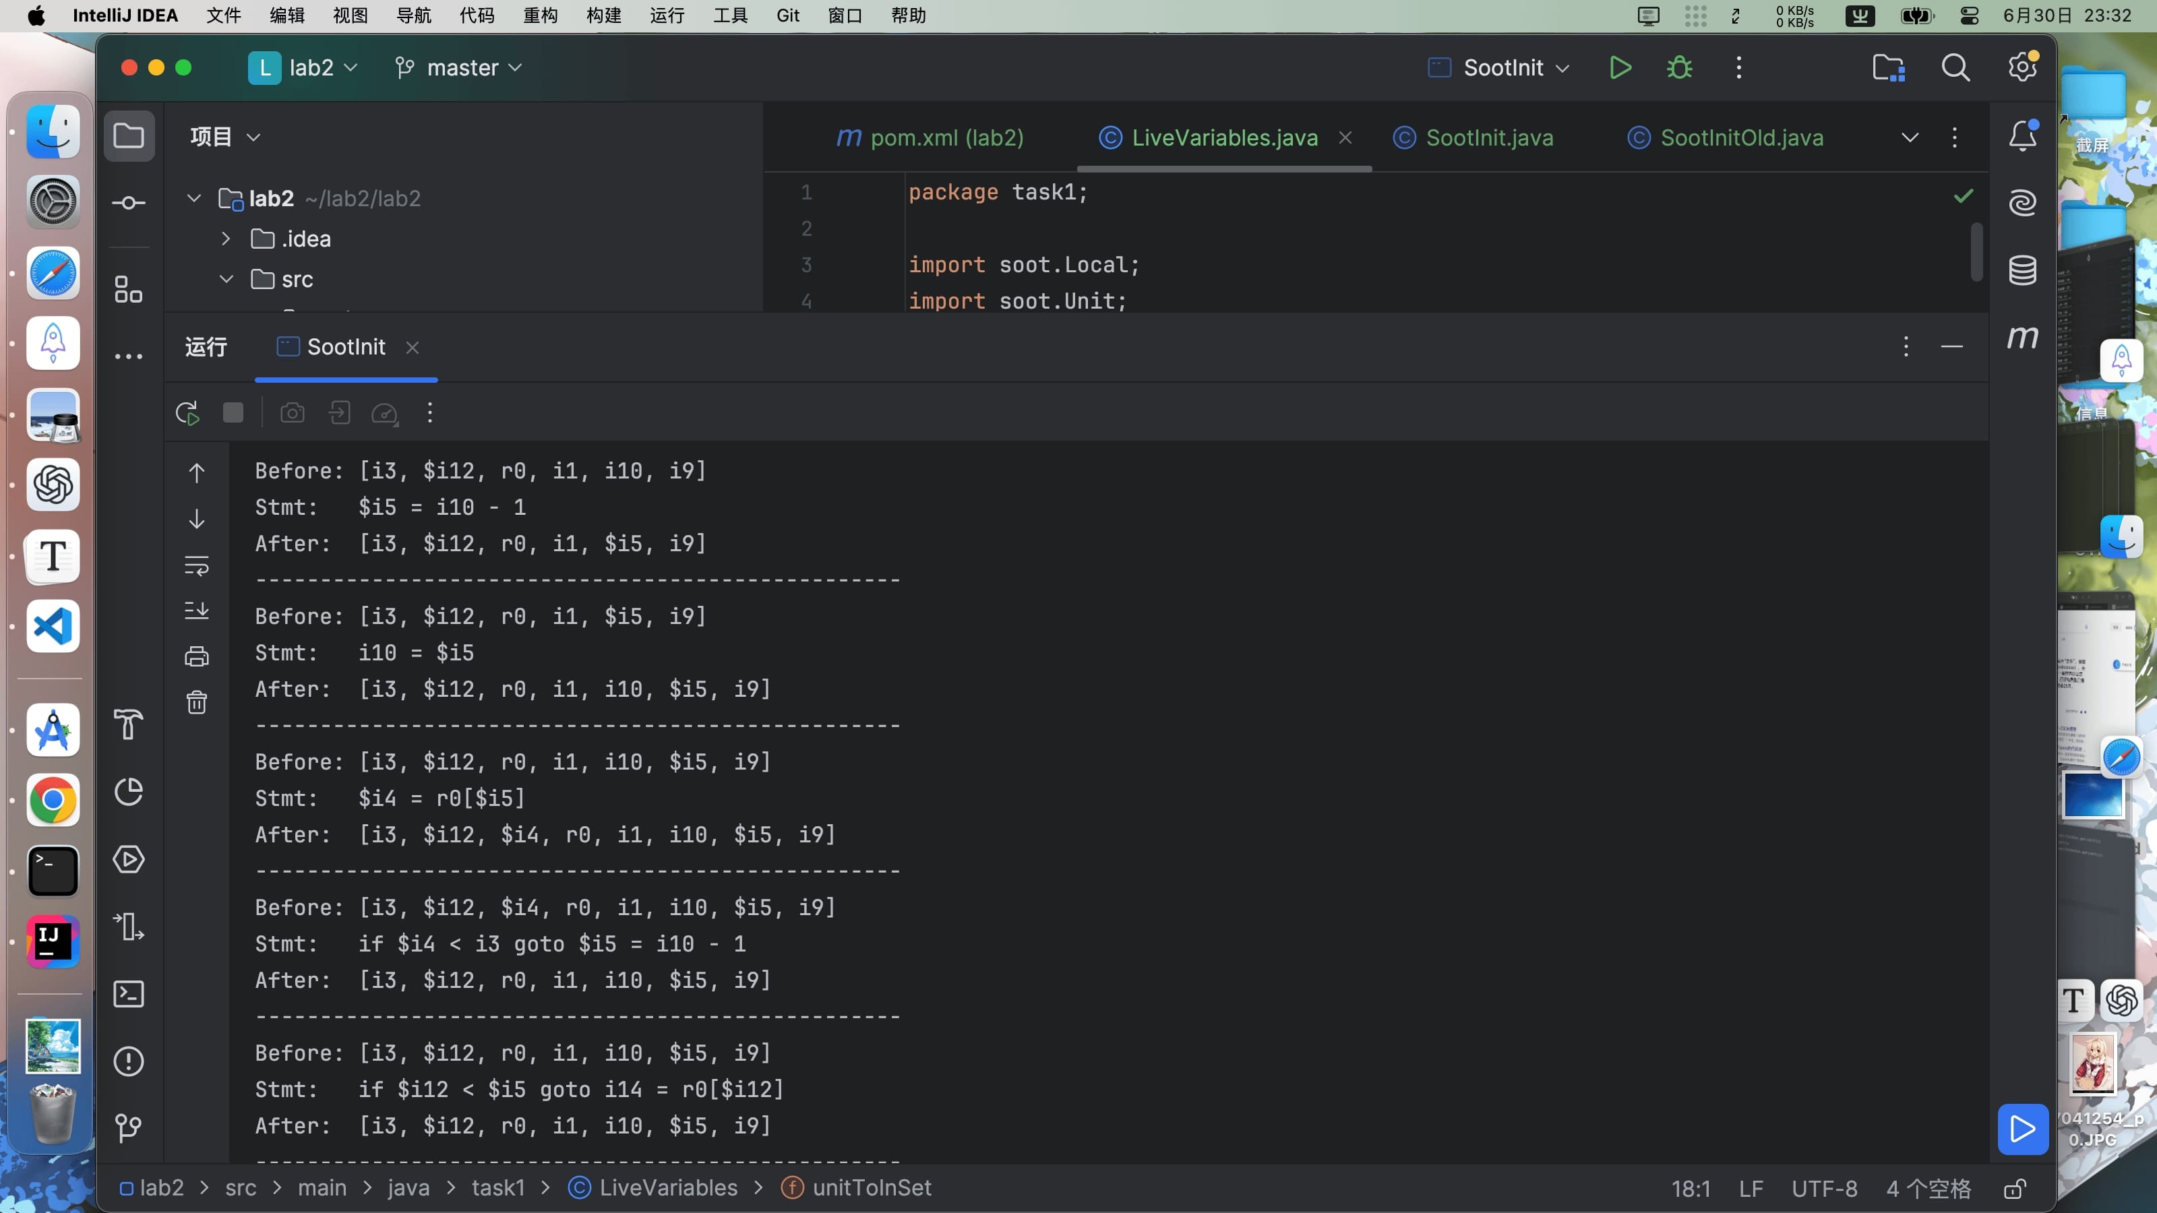2157x1213 pixels.
Task: Stop the running process
Action: coord(233,412)
